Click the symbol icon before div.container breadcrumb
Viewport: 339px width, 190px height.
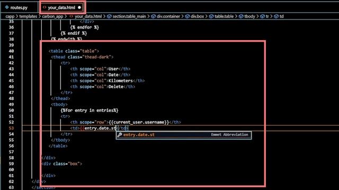pos(153,16)
